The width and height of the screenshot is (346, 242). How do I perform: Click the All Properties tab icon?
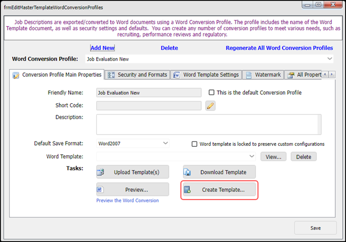(x=291, y=75)
